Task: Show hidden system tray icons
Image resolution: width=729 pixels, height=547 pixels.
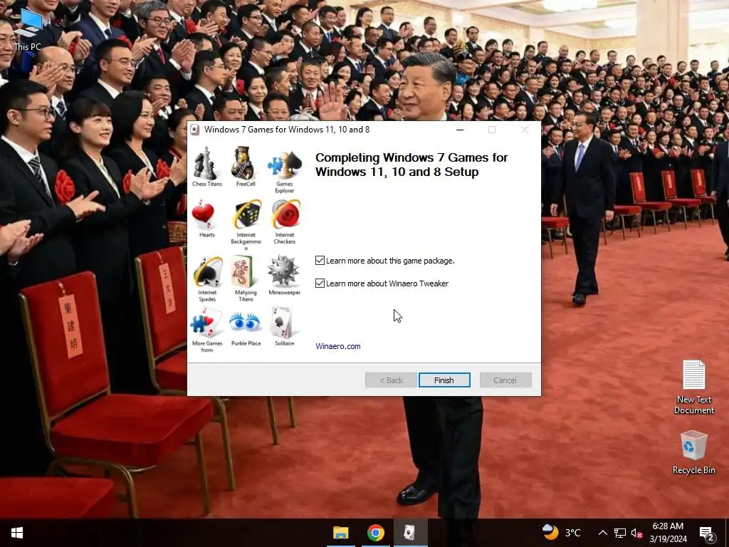Action: click(602, 533)
